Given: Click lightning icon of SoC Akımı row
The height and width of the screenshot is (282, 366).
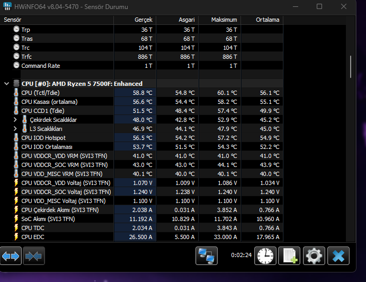Looking at the screenshot, I should tap(16, 219).
